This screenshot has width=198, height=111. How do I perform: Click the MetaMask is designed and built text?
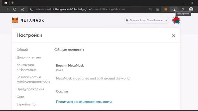click(x=93, y=78)
